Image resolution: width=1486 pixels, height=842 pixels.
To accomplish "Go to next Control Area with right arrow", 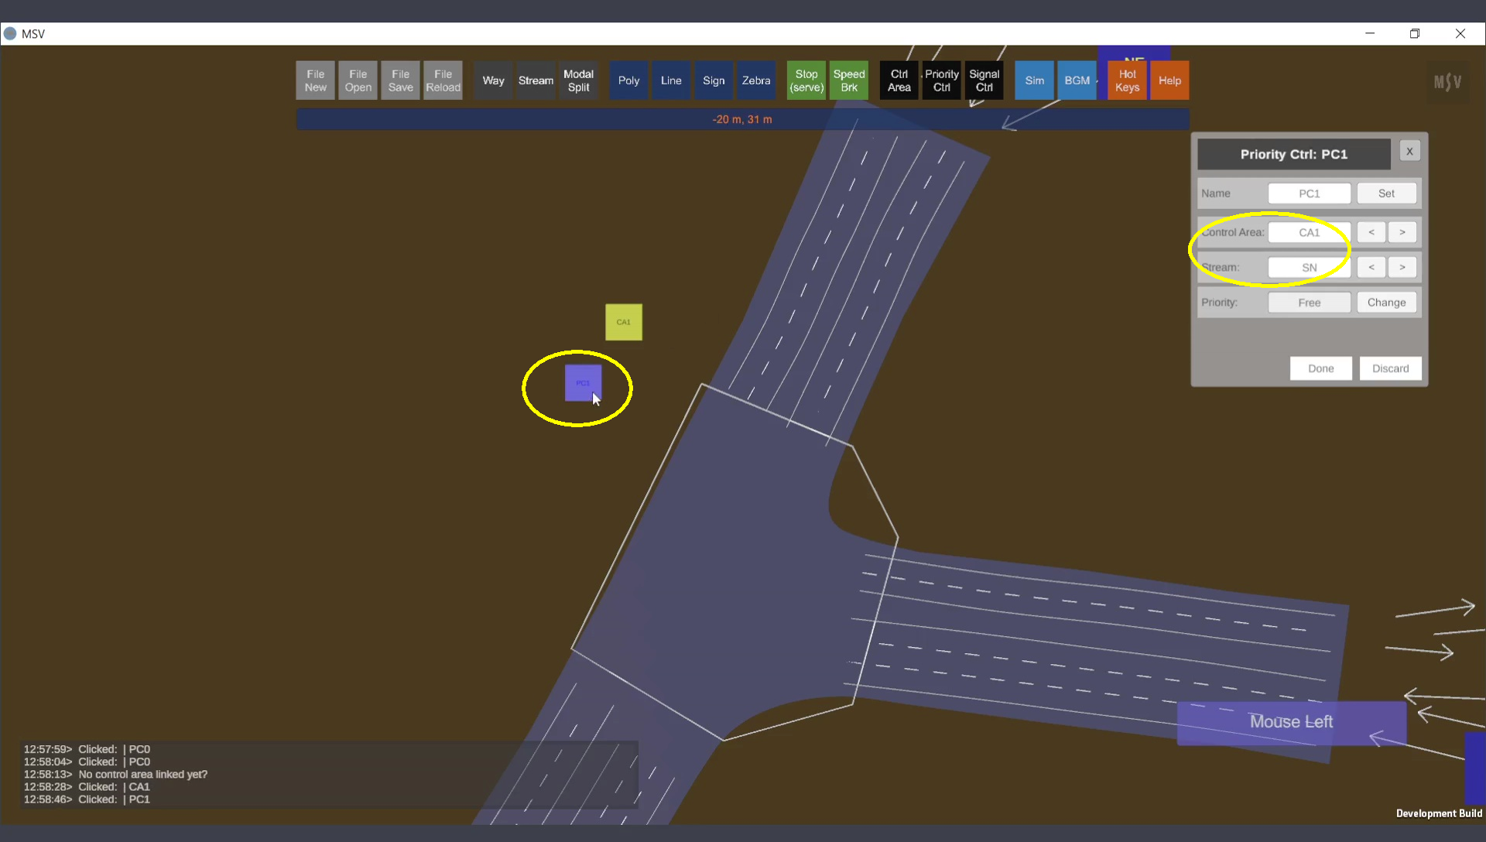I will [x=1402, y=232].
